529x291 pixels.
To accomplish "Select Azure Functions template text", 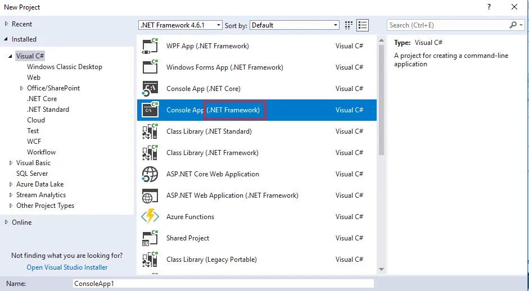I will coord(190,217).
